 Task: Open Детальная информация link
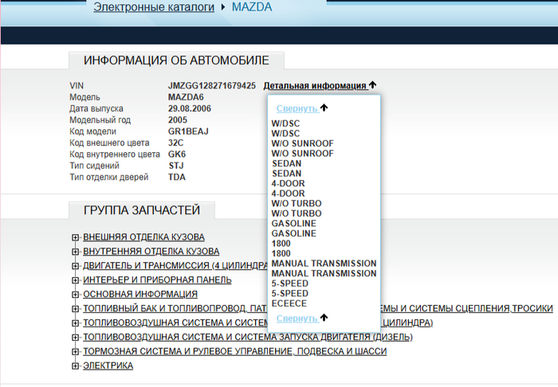(314, 85)
